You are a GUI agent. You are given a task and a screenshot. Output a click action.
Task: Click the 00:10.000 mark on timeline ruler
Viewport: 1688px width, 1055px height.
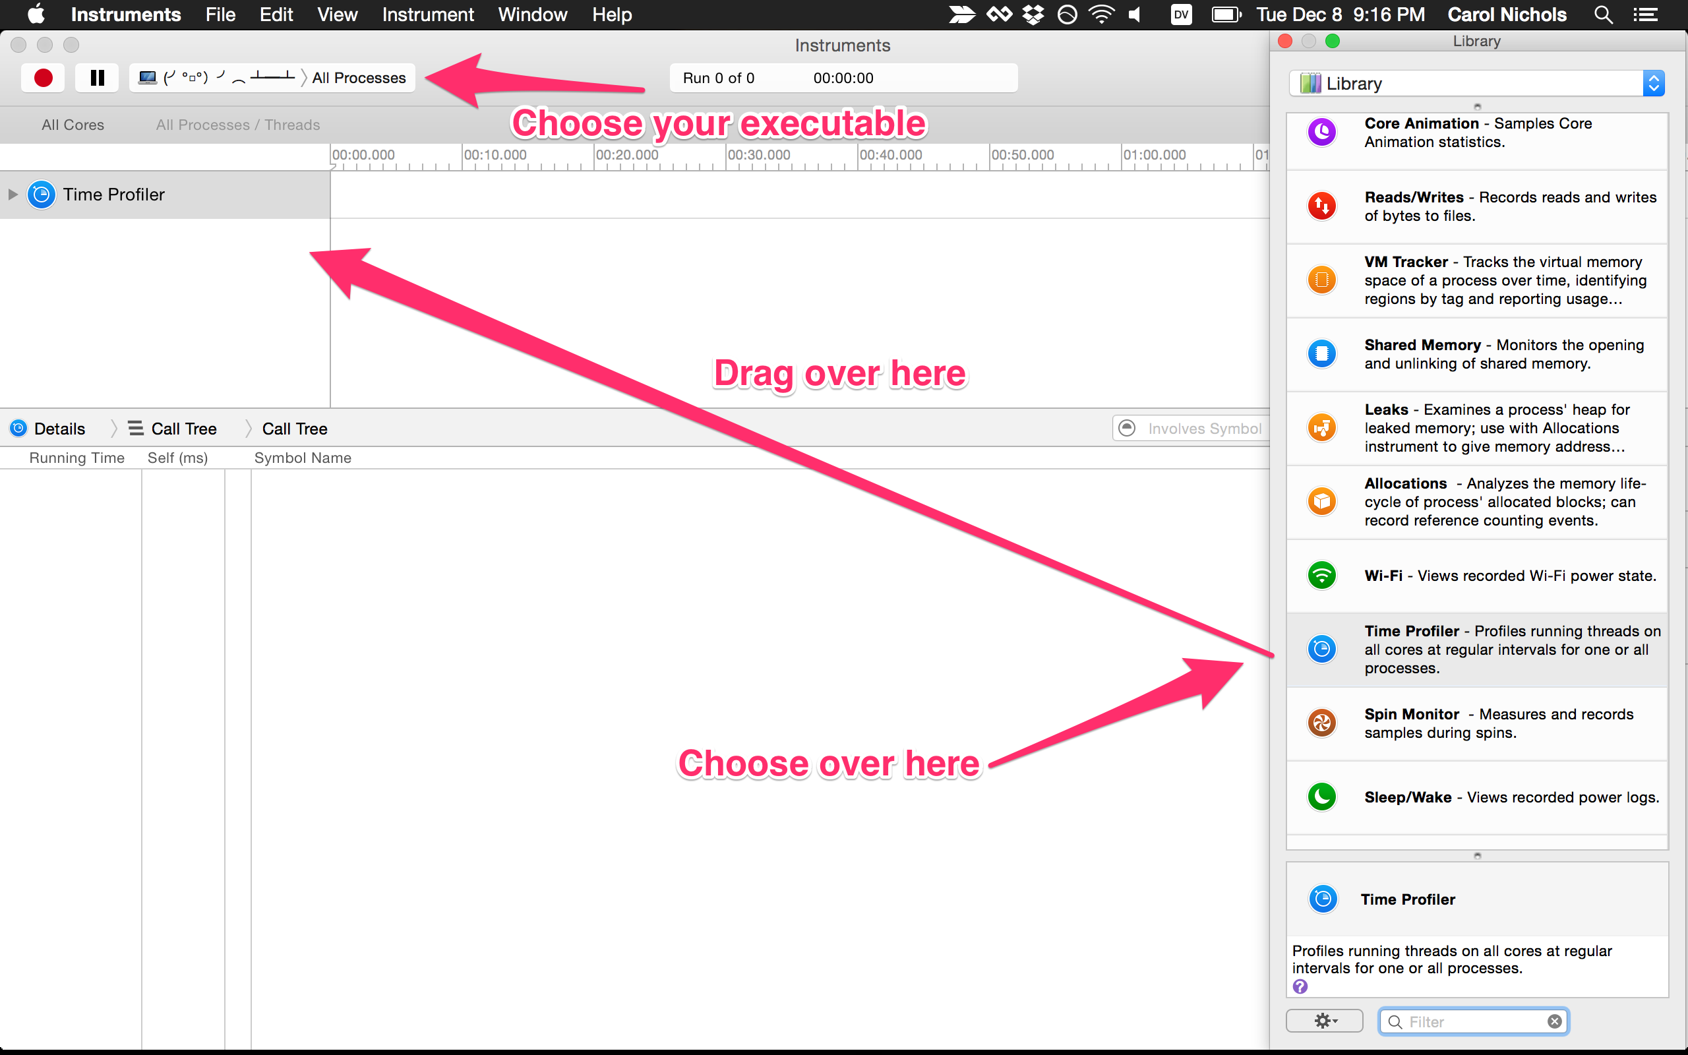(x=495, y=155)
